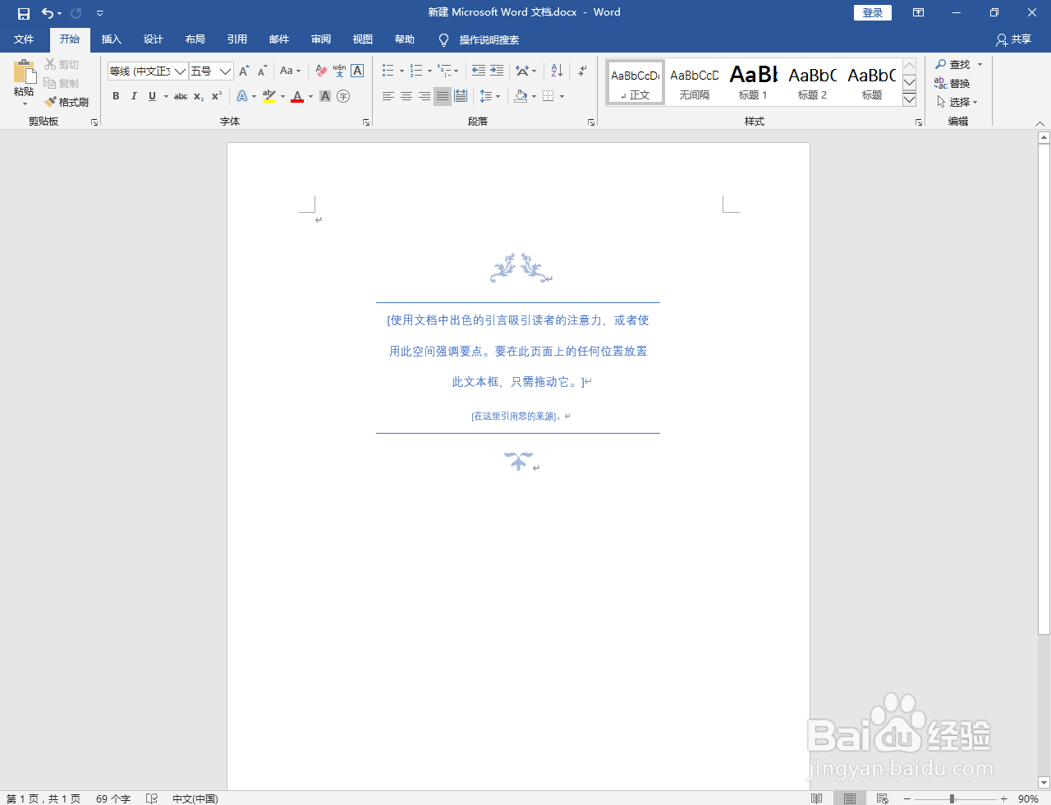Toggle bold formatting

tap(116, 96)
